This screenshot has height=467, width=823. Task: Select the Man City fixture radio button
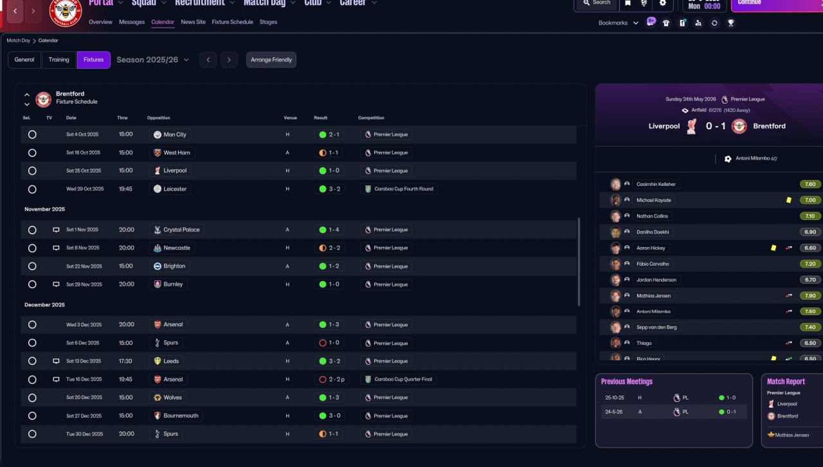coord(32,134)
